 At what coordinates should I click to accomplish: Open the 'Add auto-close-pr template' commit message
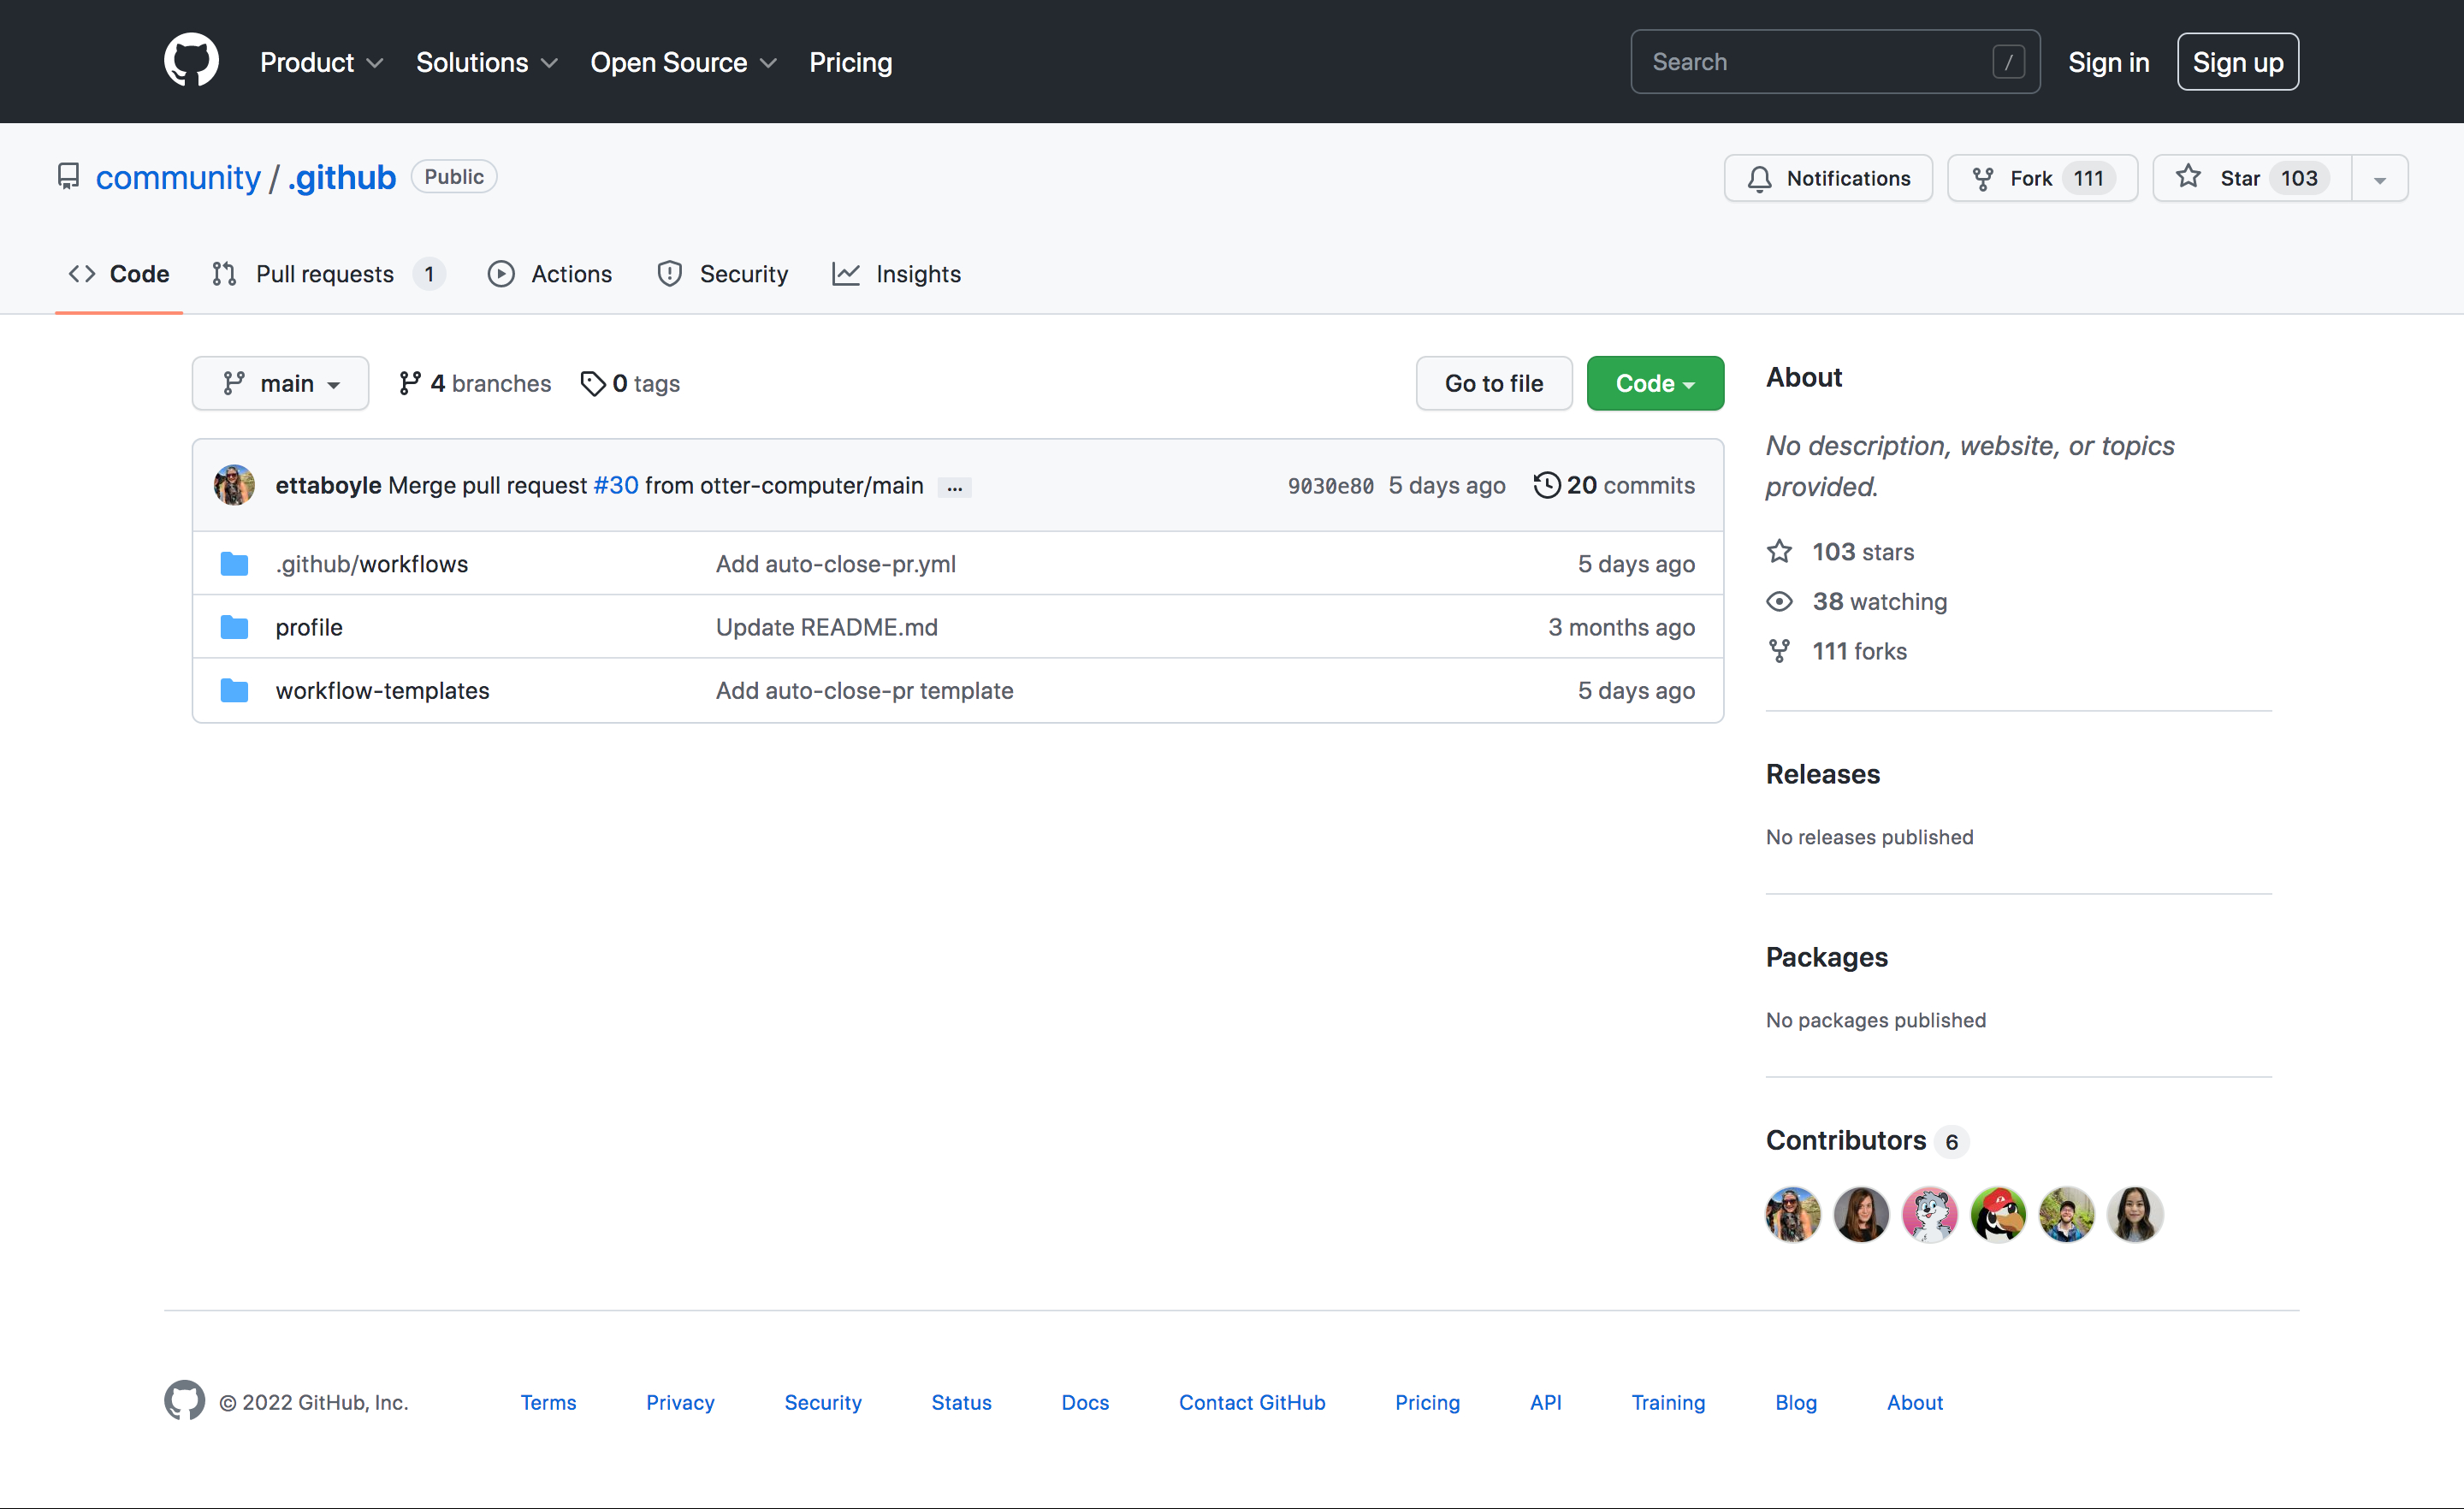[865, 690]
